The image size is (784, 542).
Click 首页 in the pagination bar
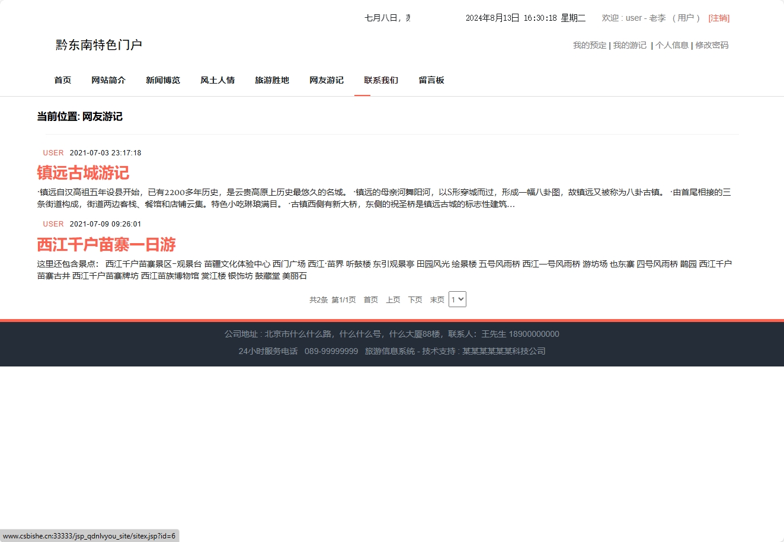pos(371,299)
